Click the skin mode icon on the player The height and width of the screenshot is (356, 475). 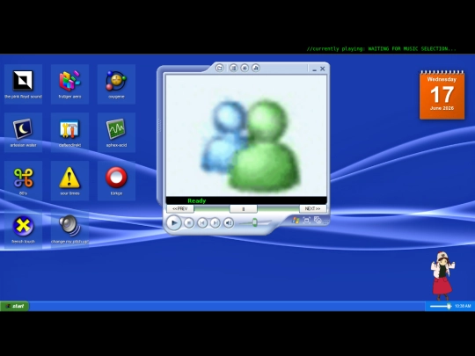pyautogui.click(x=318, y=220)
